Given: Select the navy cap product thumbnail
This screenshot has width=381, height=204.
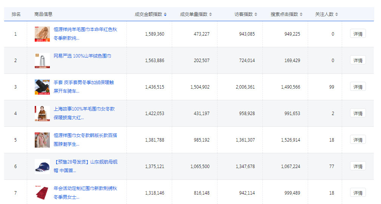Looking at the screenshot, I should tap(42, 167).
